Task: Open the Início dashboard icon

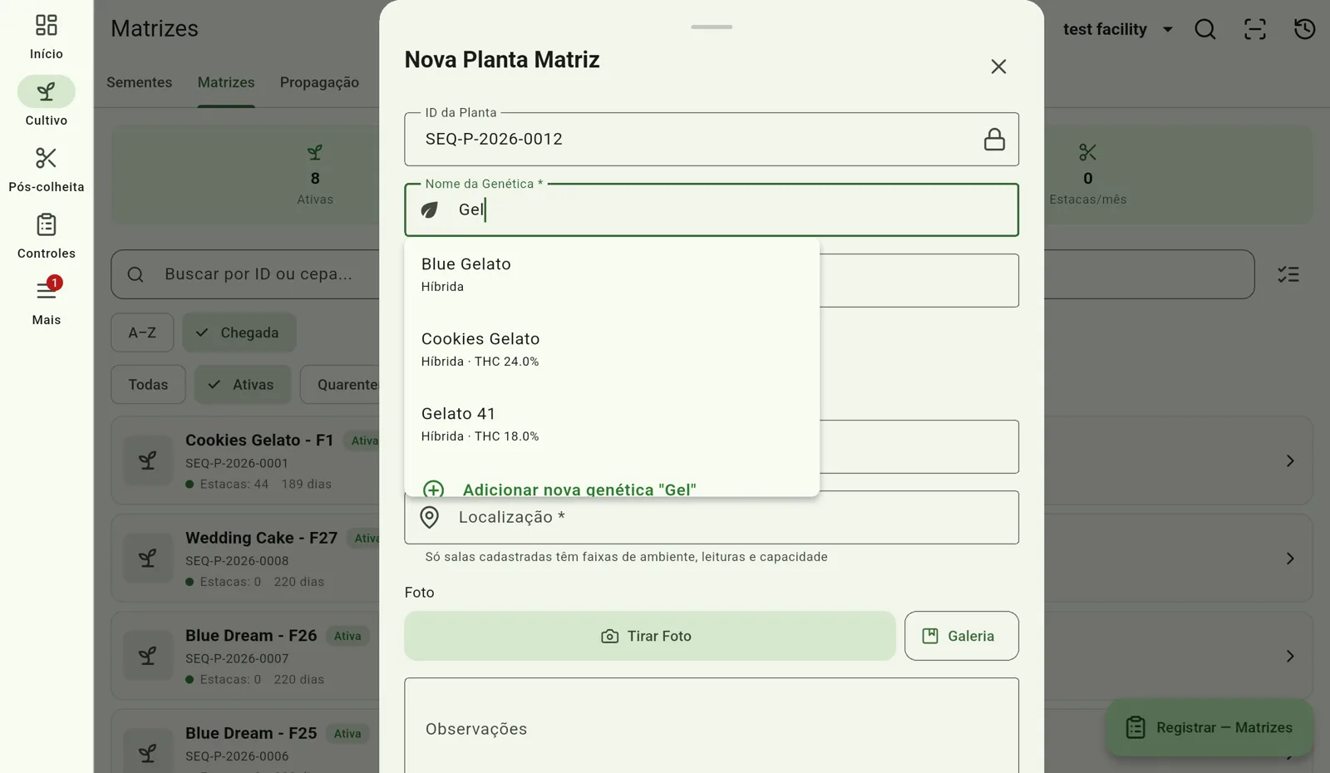Action: (46, 26)
